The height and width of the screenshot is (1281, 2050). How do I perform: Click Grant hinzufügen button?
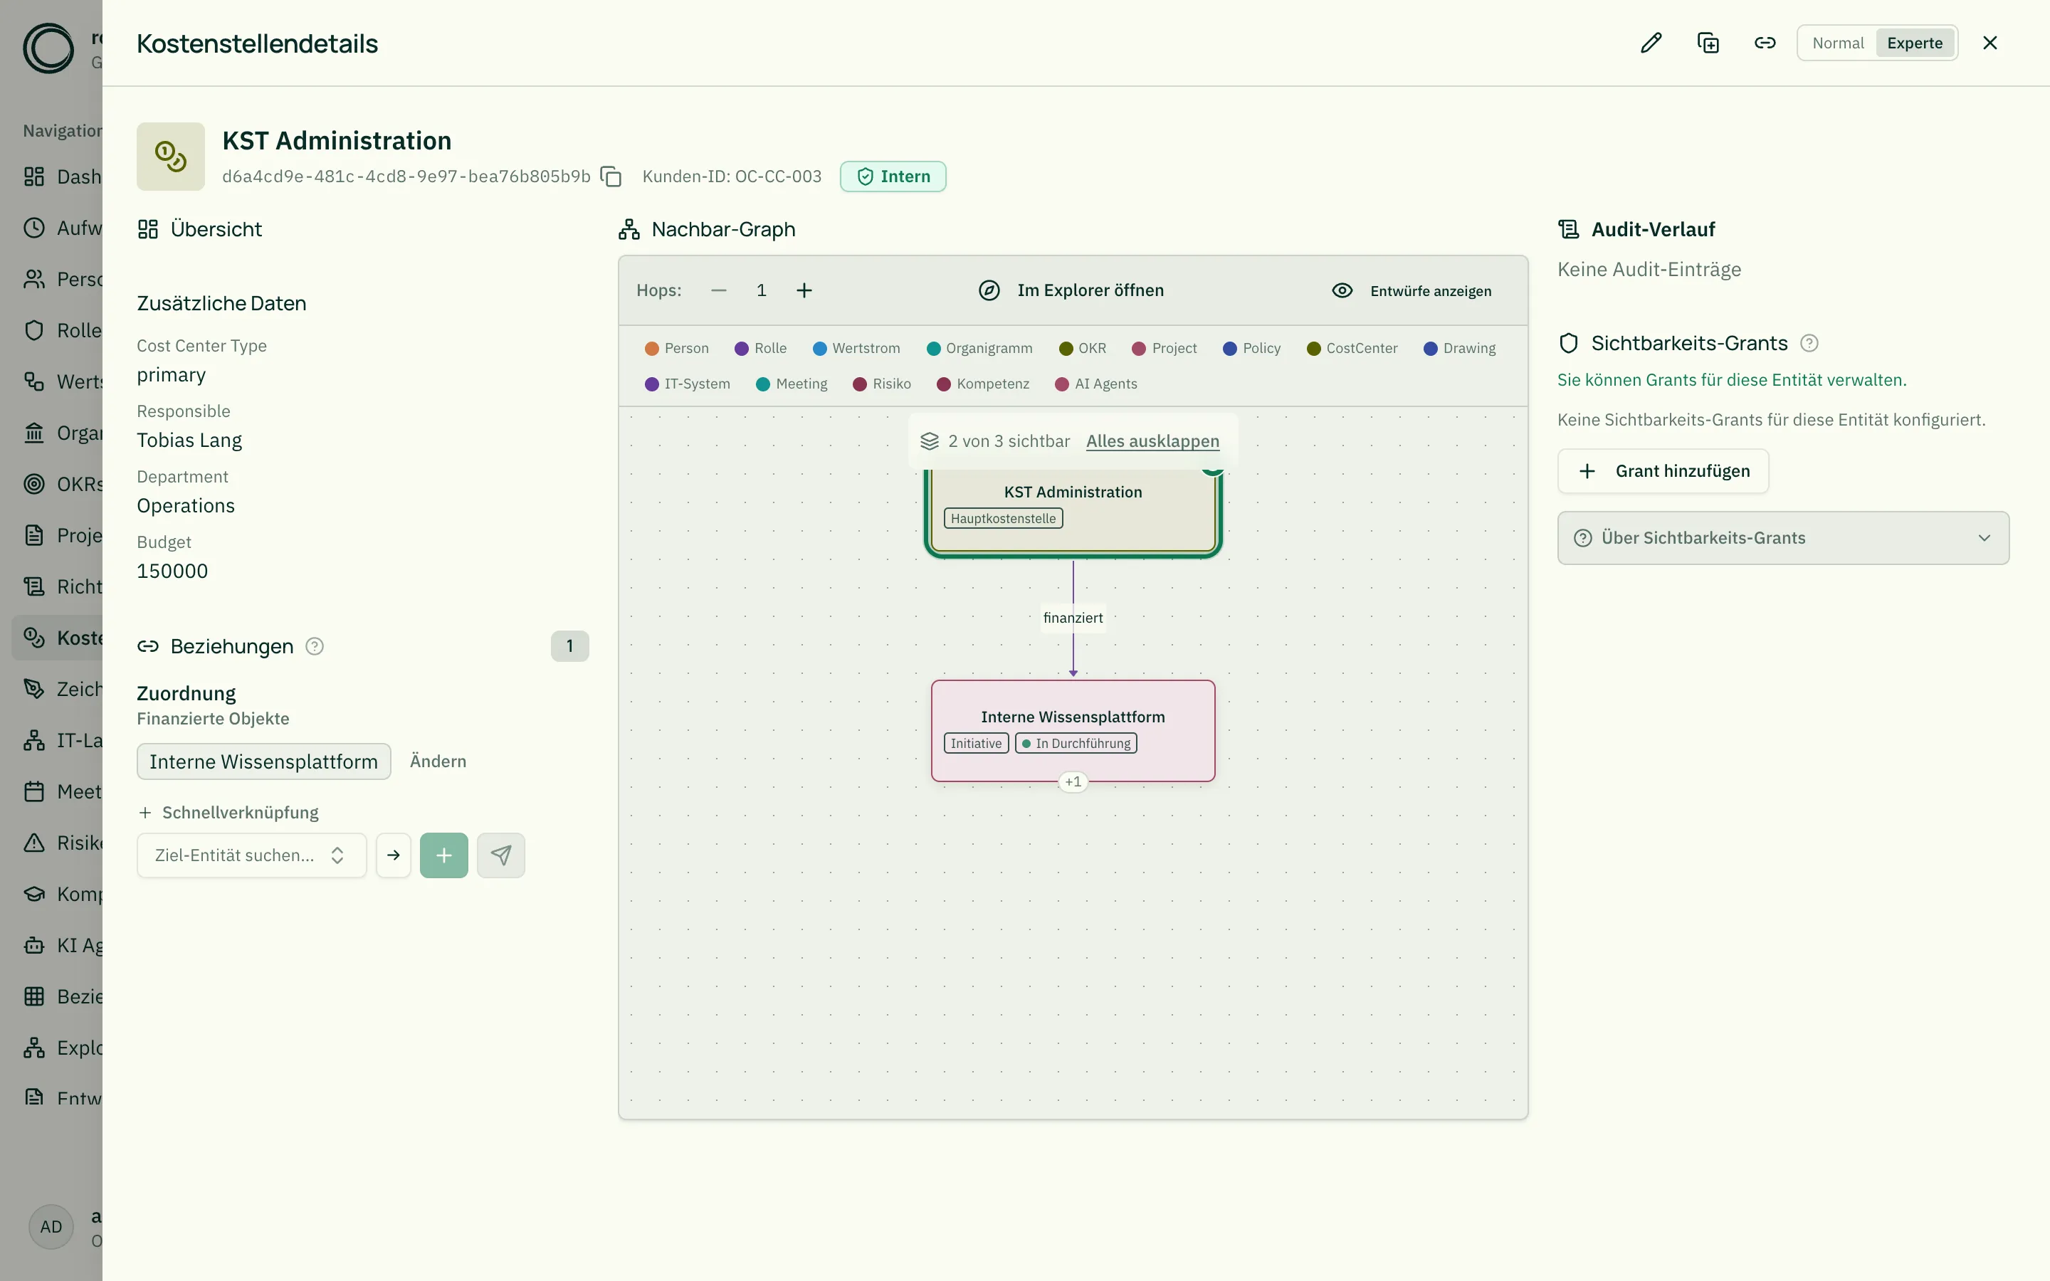point(1663,471)
